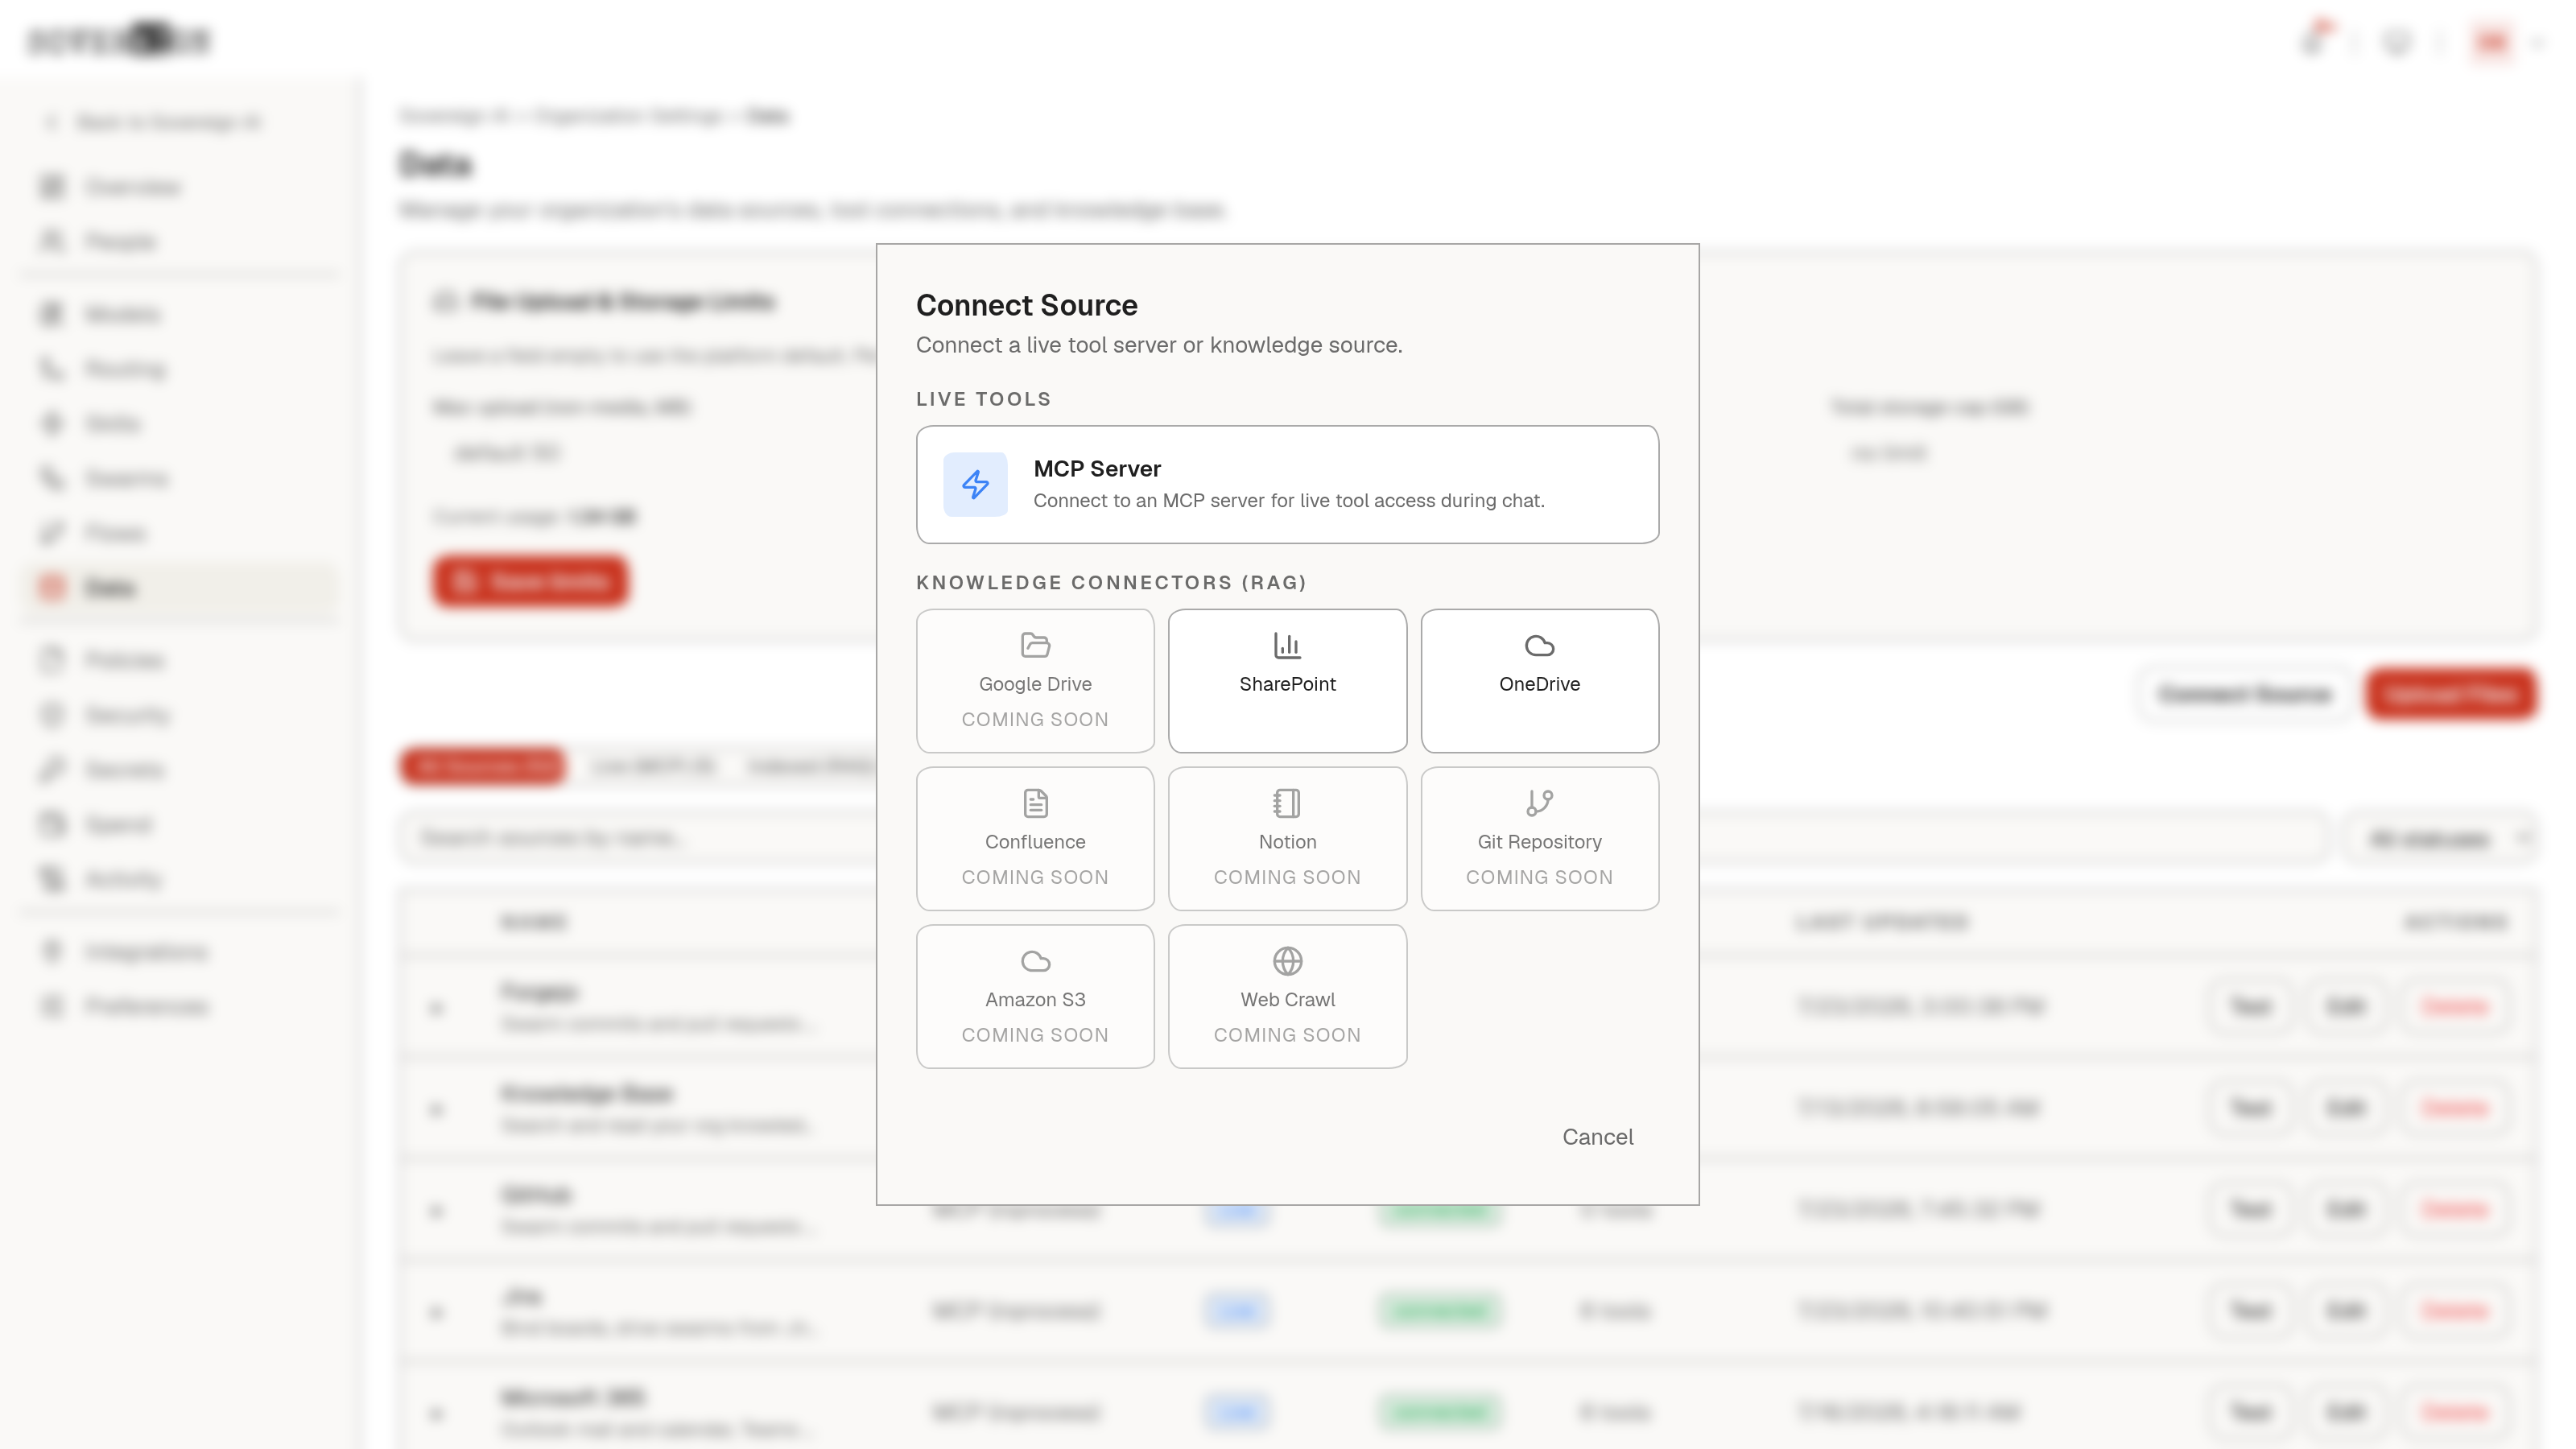Select the SharePoint chart icon
The width and height of the screenshot is (2576, 1449).
pyautogui.click(x=1287, y=645)
